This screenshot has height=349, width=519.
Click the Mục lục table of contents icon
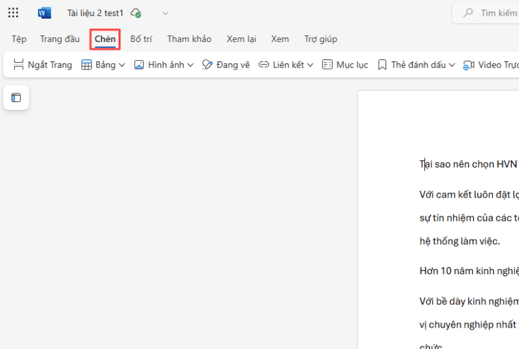pyautogui.click(x=327, y=65)
